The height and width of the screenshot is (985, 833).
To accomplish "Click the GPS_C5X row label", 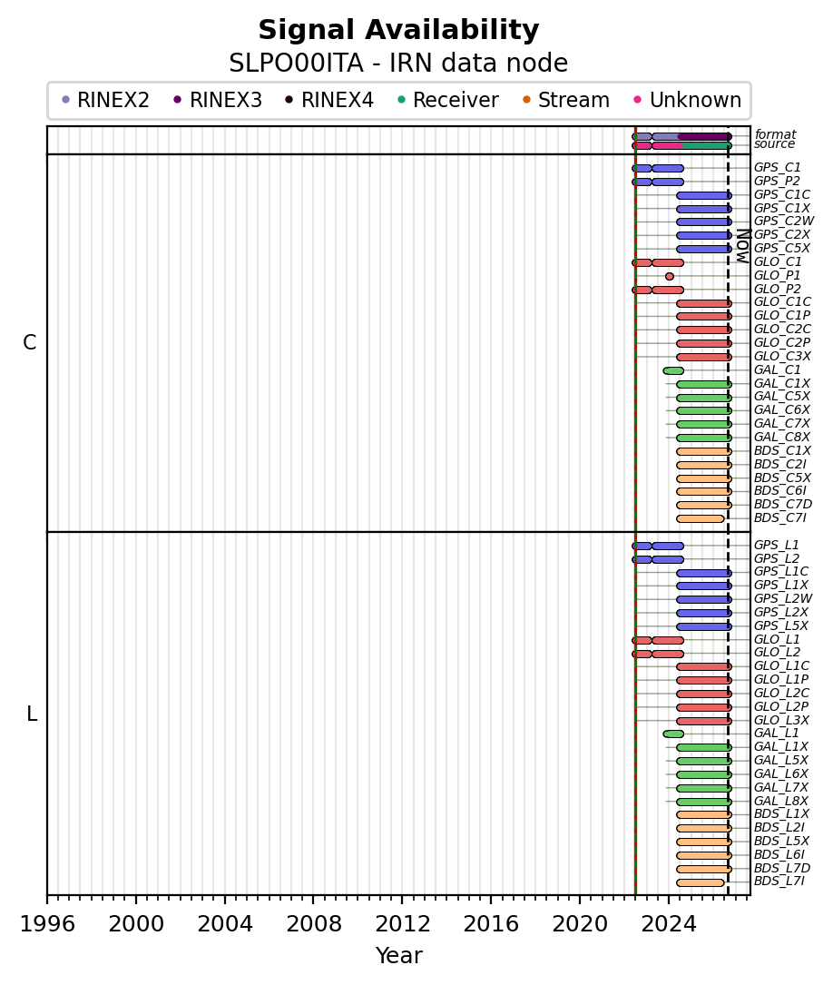I will coord(782,248).
